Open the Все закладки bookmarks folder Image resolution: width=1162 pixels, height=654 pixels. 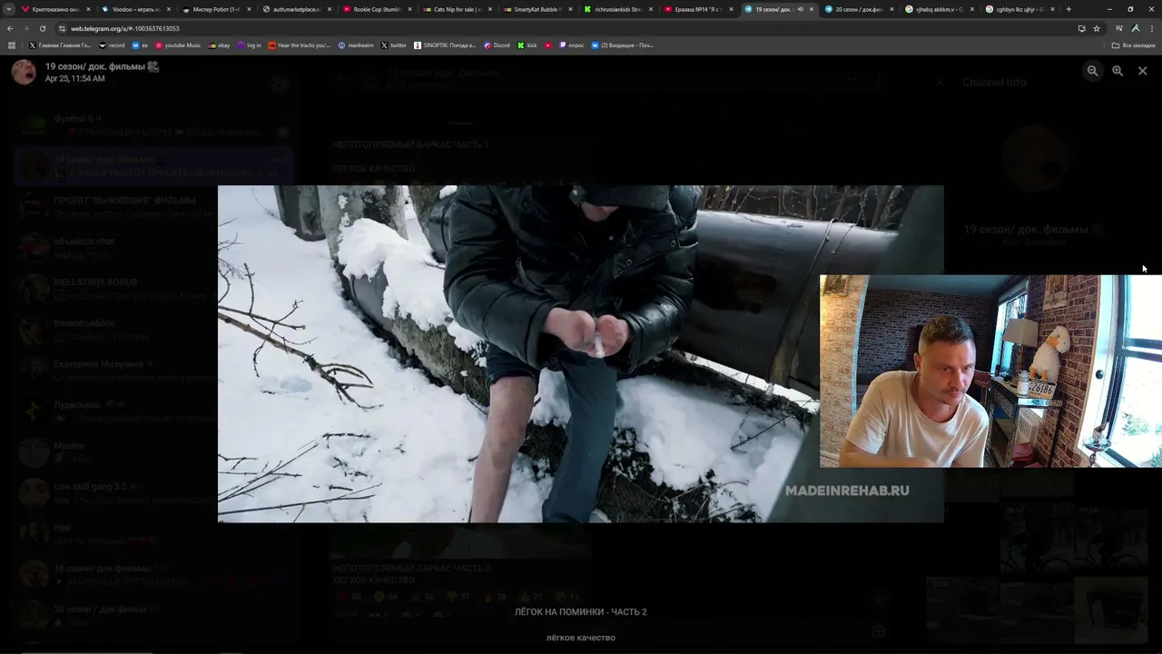coord(1134,45)
